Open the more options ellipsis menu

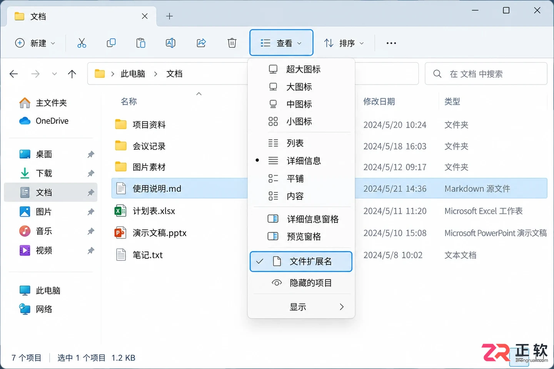point(391,43)
